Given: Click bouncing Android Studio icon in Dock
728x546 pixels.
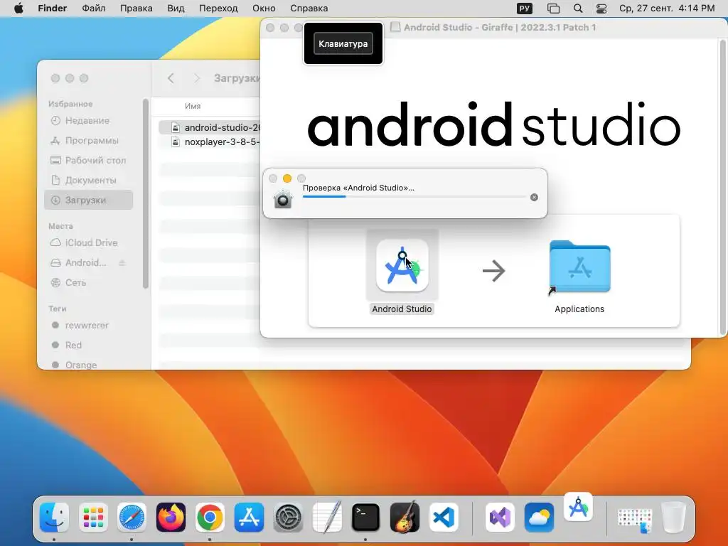Looking at the screenshot, I should click(x=578, y=507).
